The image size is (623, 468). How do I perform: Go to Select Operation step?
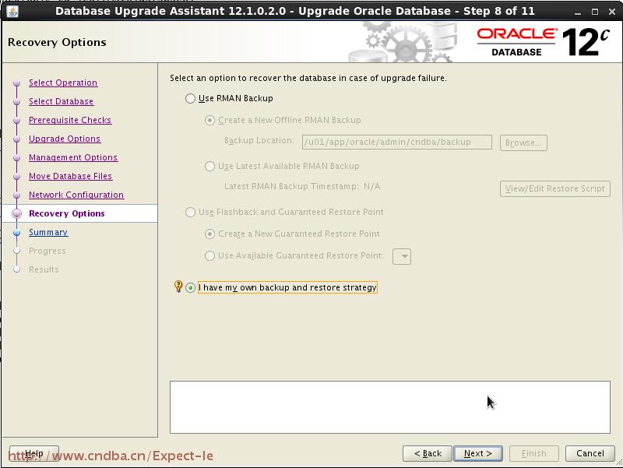(63, 83)
